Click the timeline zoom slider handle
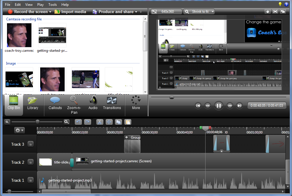Screen dimensions: 292x196 (x=38, y=122)
